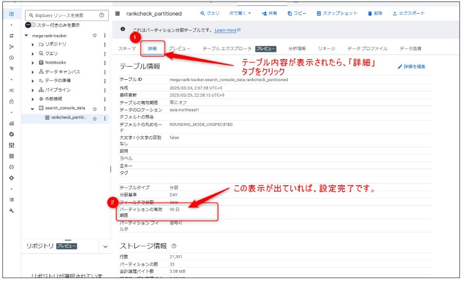Image resolution: width=462 pixels, height=281 pixels.
Task: Expand the クエリ tree node
Action: pos(33,54)
